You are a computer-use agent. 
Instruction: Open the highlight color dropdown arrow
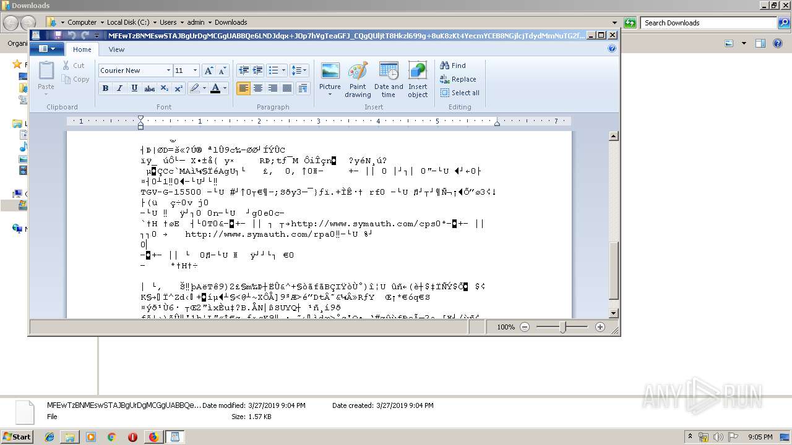click(x=204, y=88)
